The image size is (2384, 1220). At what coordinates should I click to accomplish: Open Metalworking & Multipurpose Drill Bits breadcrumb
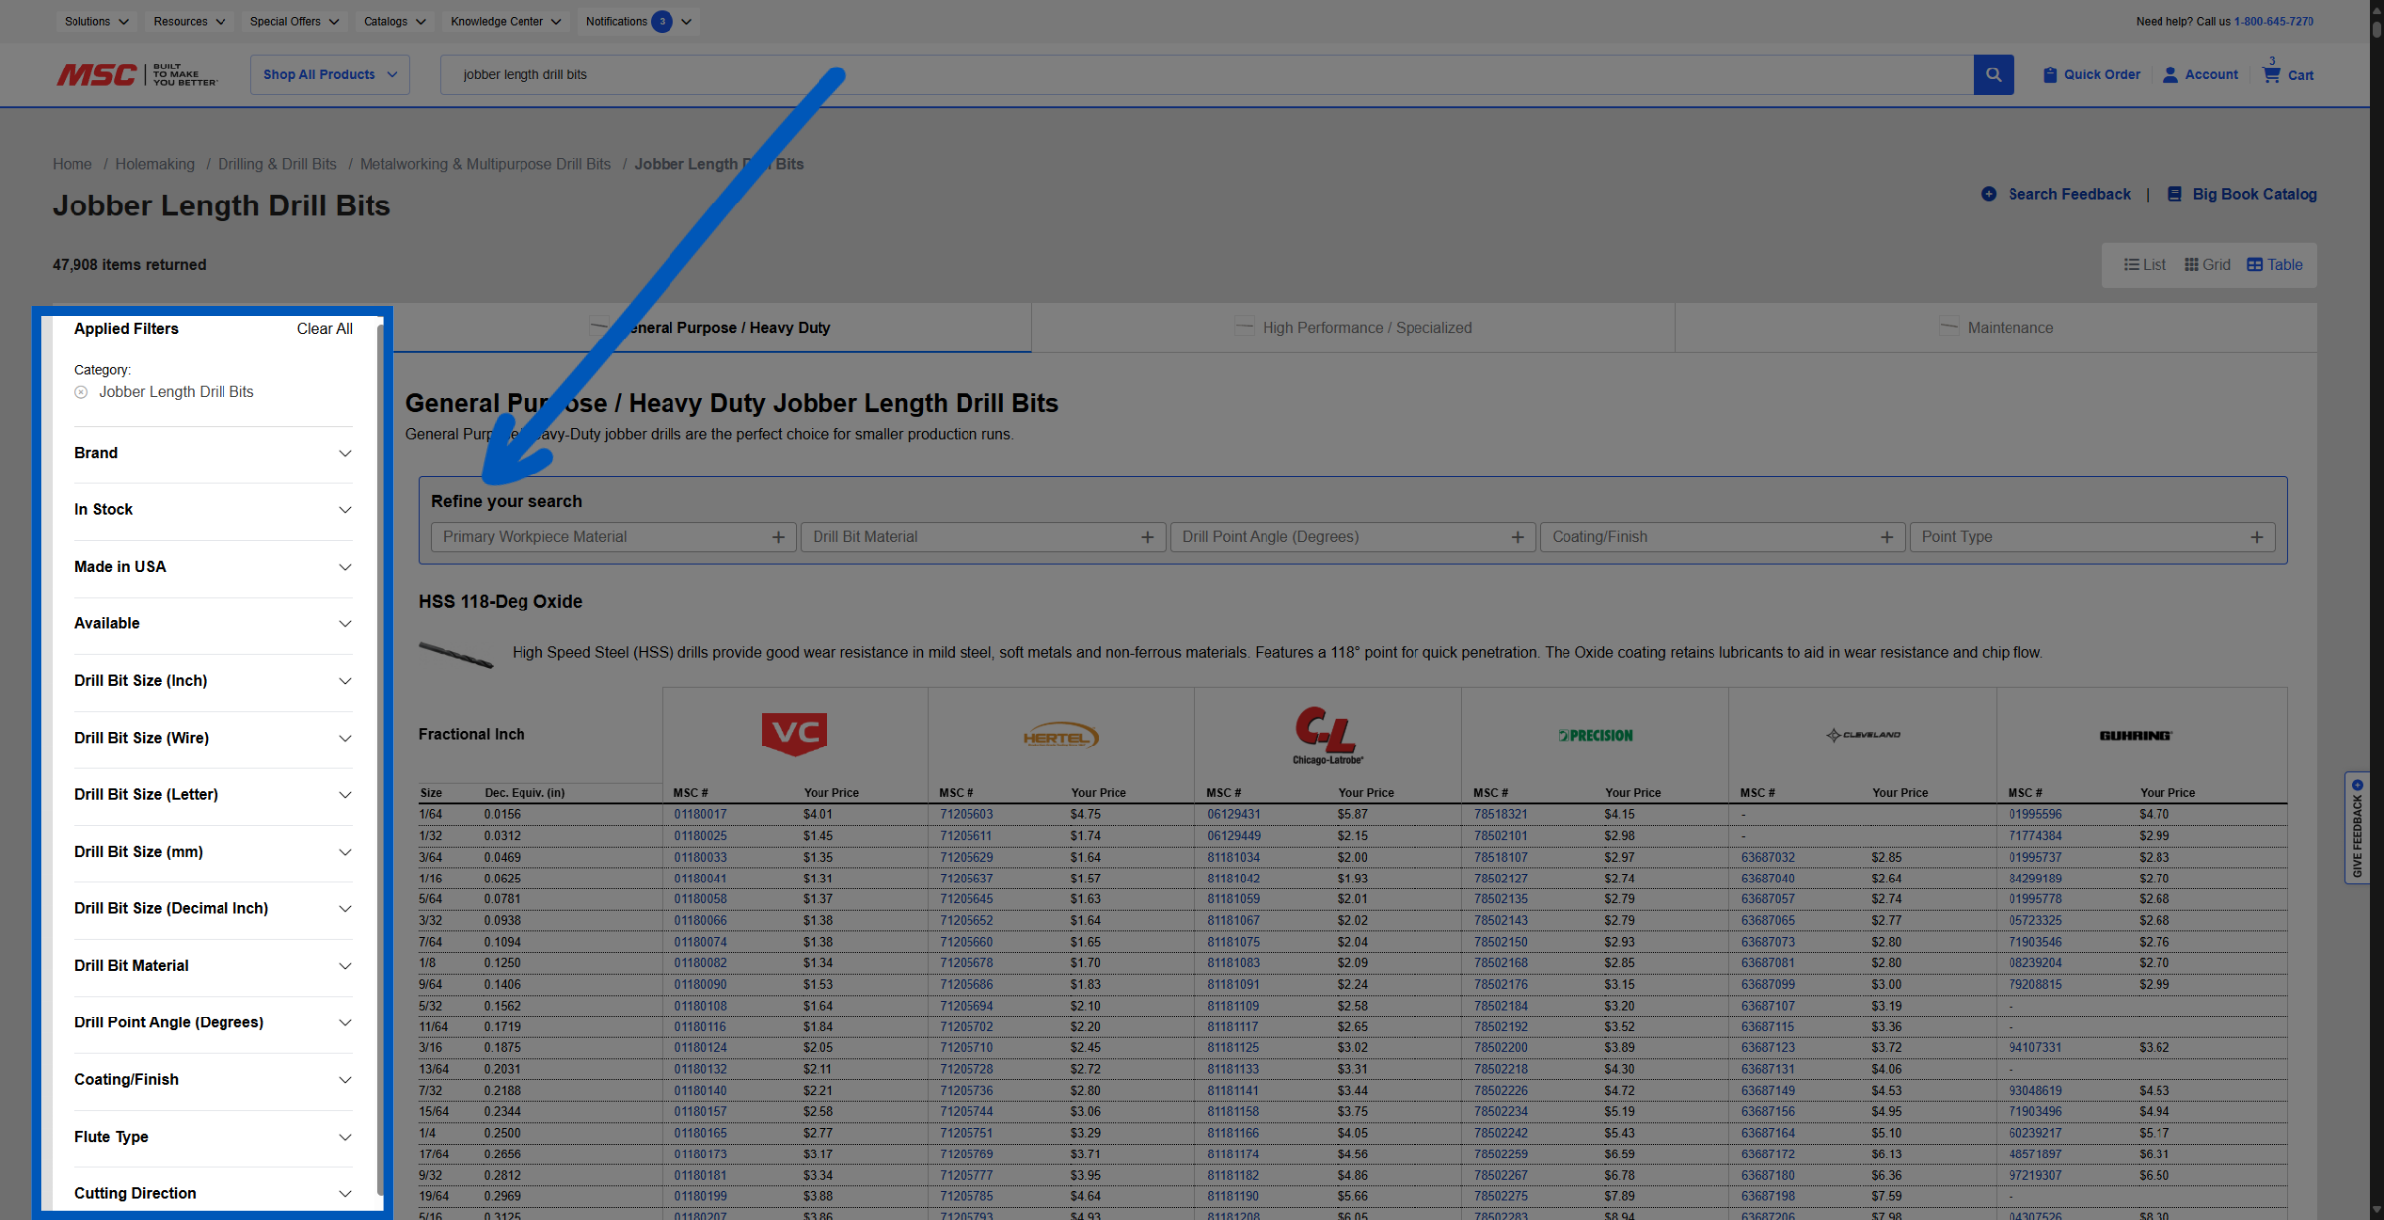485,164
